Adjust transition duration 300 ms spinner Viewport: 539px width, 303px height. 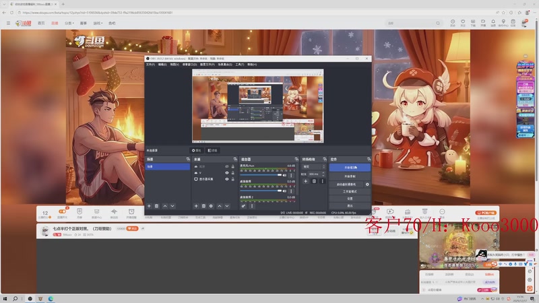tap(316, 174)
